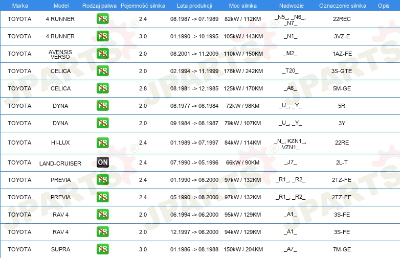Click the Rodzaj paliwa column header
Screen dimensions: 400x258
pyautogui.click(x=99, y=6)
